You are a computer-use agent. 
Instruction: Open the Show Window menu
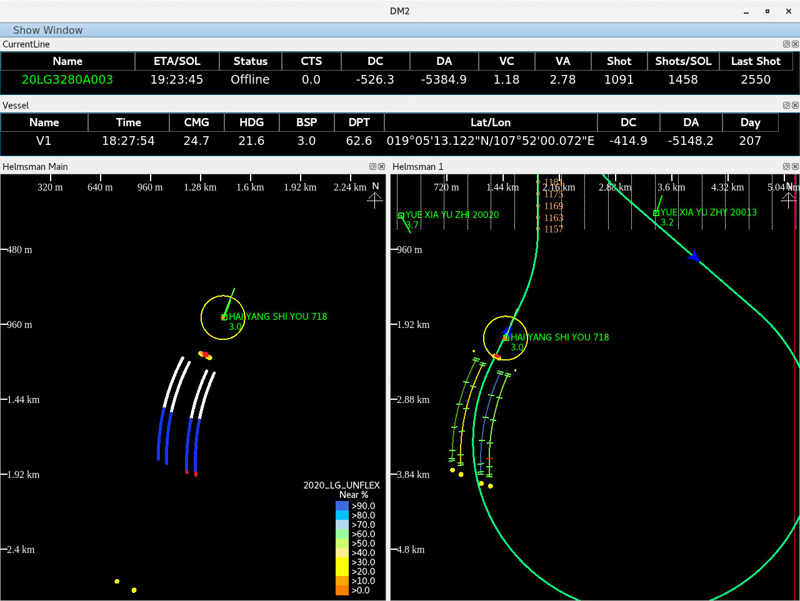coord(47,30)
